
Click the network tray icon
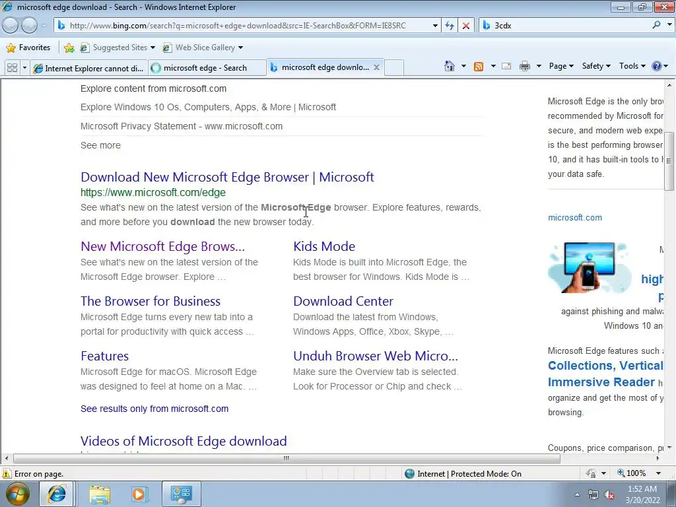(x=593, y=495)
